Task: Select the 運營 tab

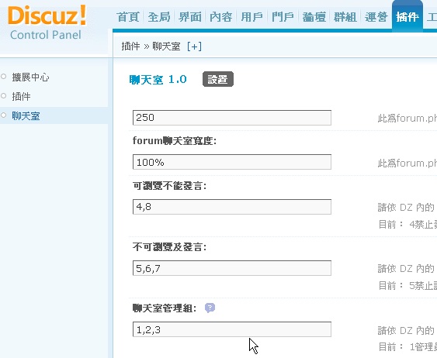Action: [376, 17]
